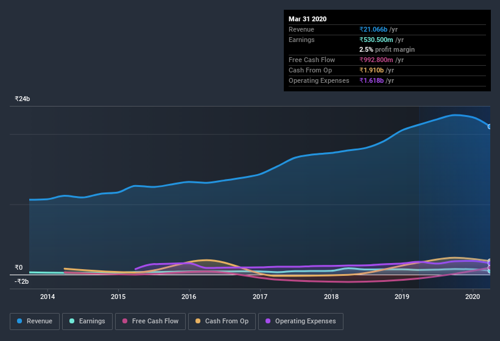The image size is (500, 341).
Task: Click the Operating Expenses tooltip label
Action: [x=319, y=80]
